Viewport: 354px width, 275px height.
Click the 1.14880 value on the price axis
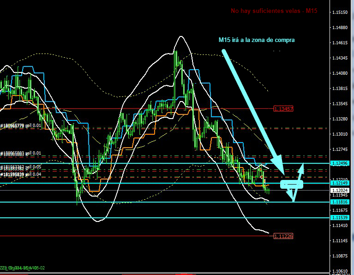(340, 28)
